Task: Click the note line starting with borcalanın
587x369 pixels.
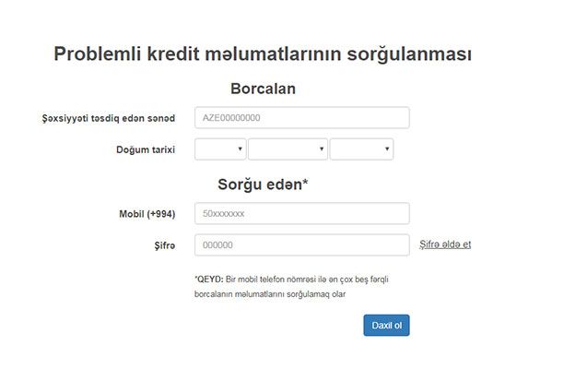Action: 270,294
